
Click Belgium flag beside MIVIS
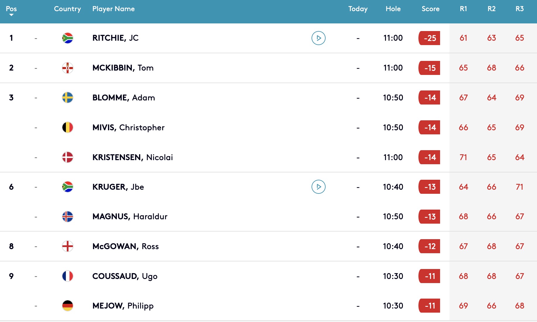68,127
